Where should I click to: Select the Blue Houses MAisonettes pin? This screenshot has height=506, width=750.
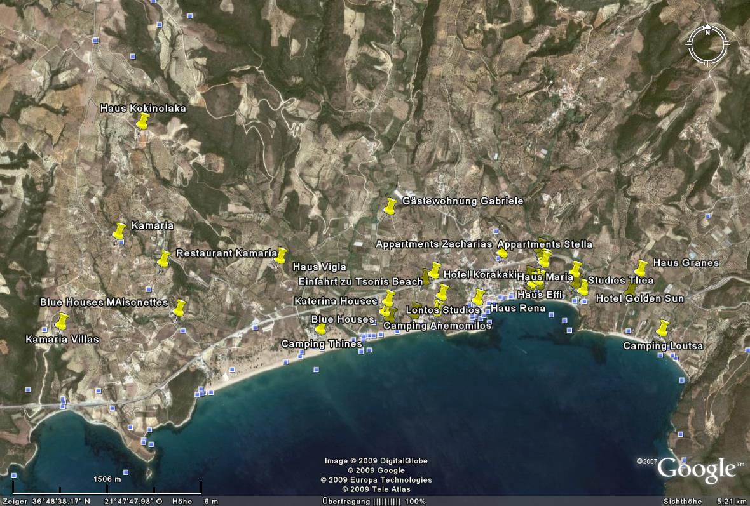[180, 308]
